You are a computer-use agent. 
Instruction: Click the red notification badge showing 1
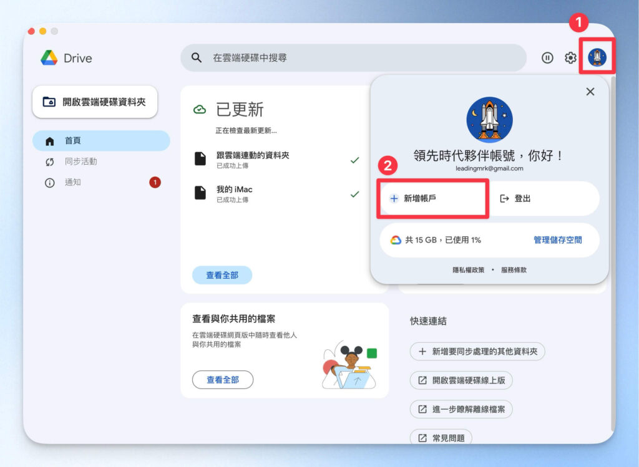tap(155, 183)
